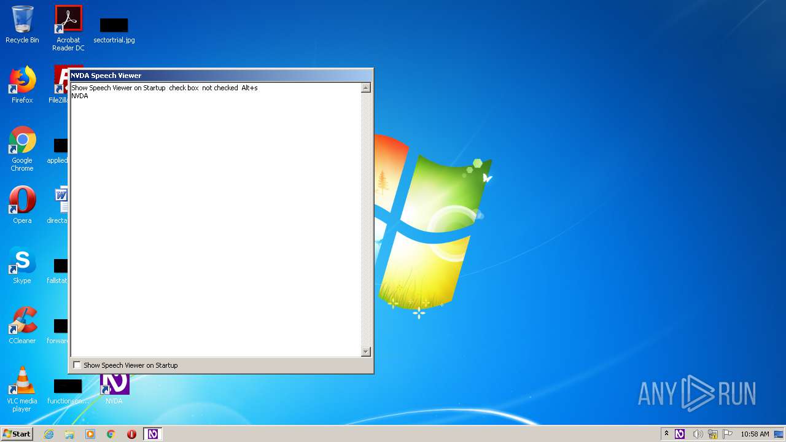Click the speech text line mentioning Alt+s

point(165,88)
